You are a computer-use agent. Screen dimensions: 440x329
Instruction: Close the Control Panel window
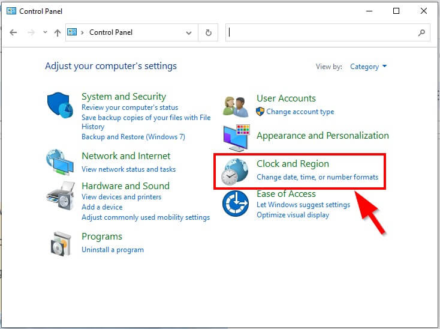[x=424, y=11]
